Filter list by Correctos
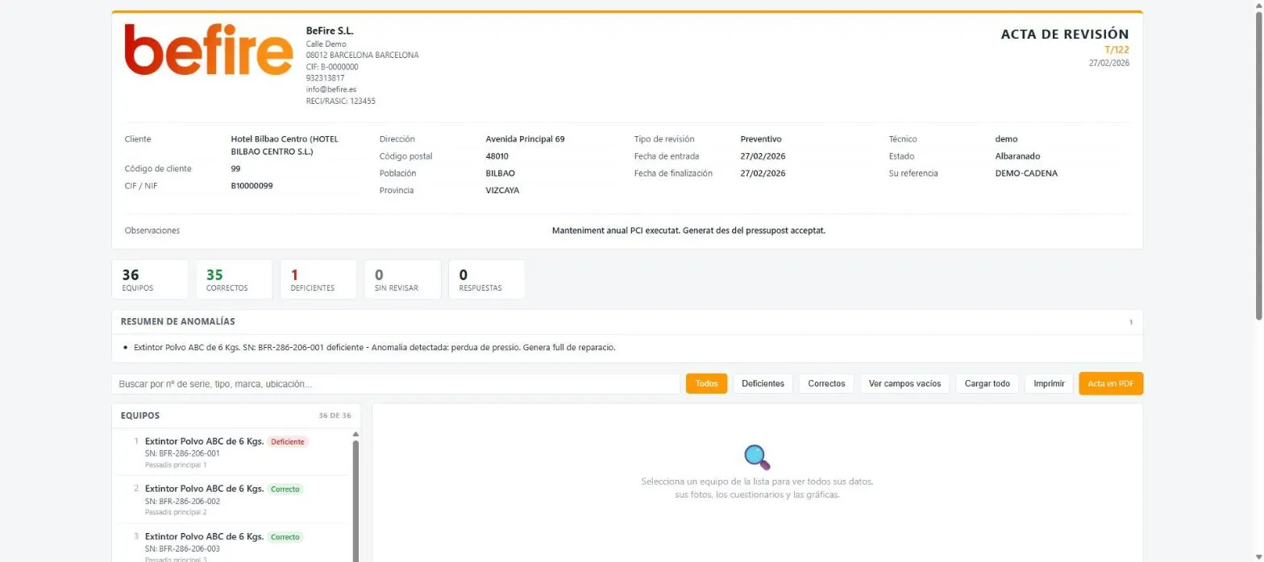This screenshot has width=1264, height=562. 826,384
